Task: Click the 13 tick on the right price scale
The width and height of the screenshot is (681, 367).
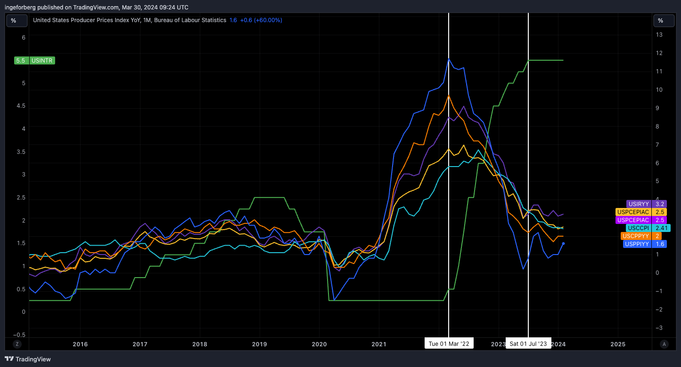Action: click(660, 34)
